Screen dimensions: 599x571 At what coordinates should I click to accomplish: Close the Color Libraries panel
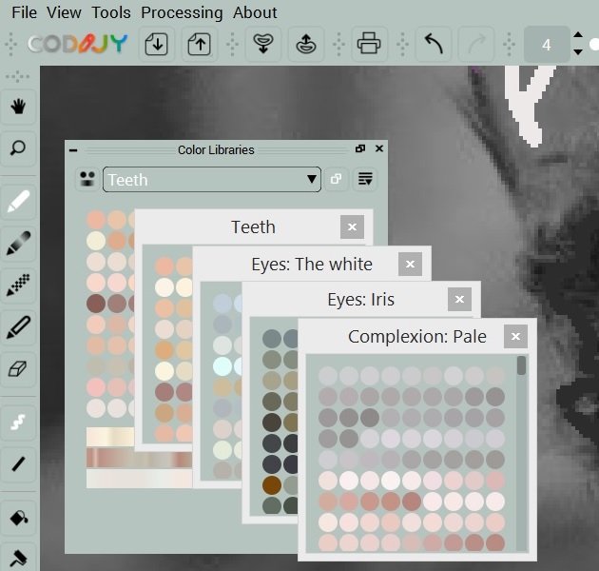(379, 148)
